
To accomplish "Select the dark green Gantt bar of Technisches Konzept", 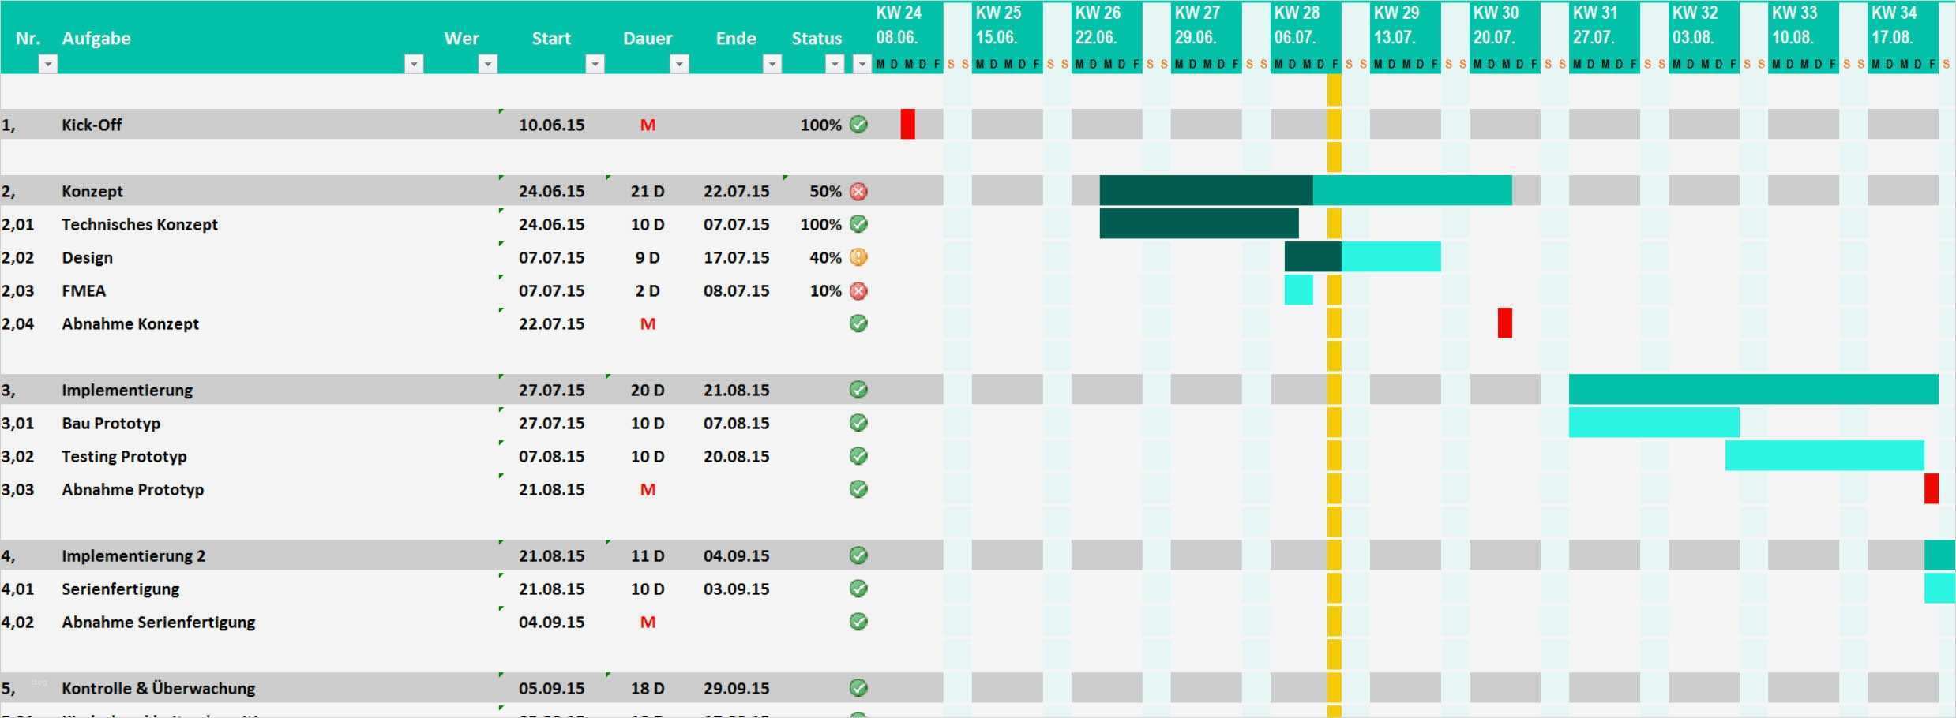I will pos(1200,223).
